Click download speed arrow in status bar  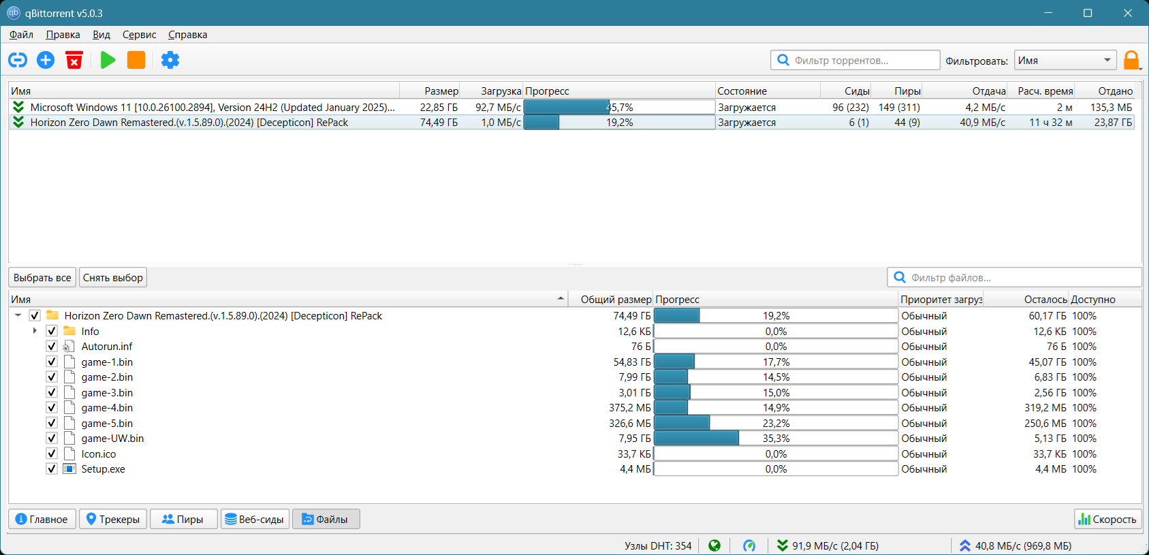coord(783,545)
